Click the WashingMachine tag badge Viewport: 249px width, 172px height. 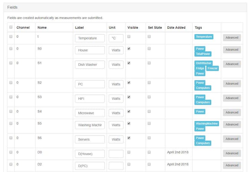point(207,124)
